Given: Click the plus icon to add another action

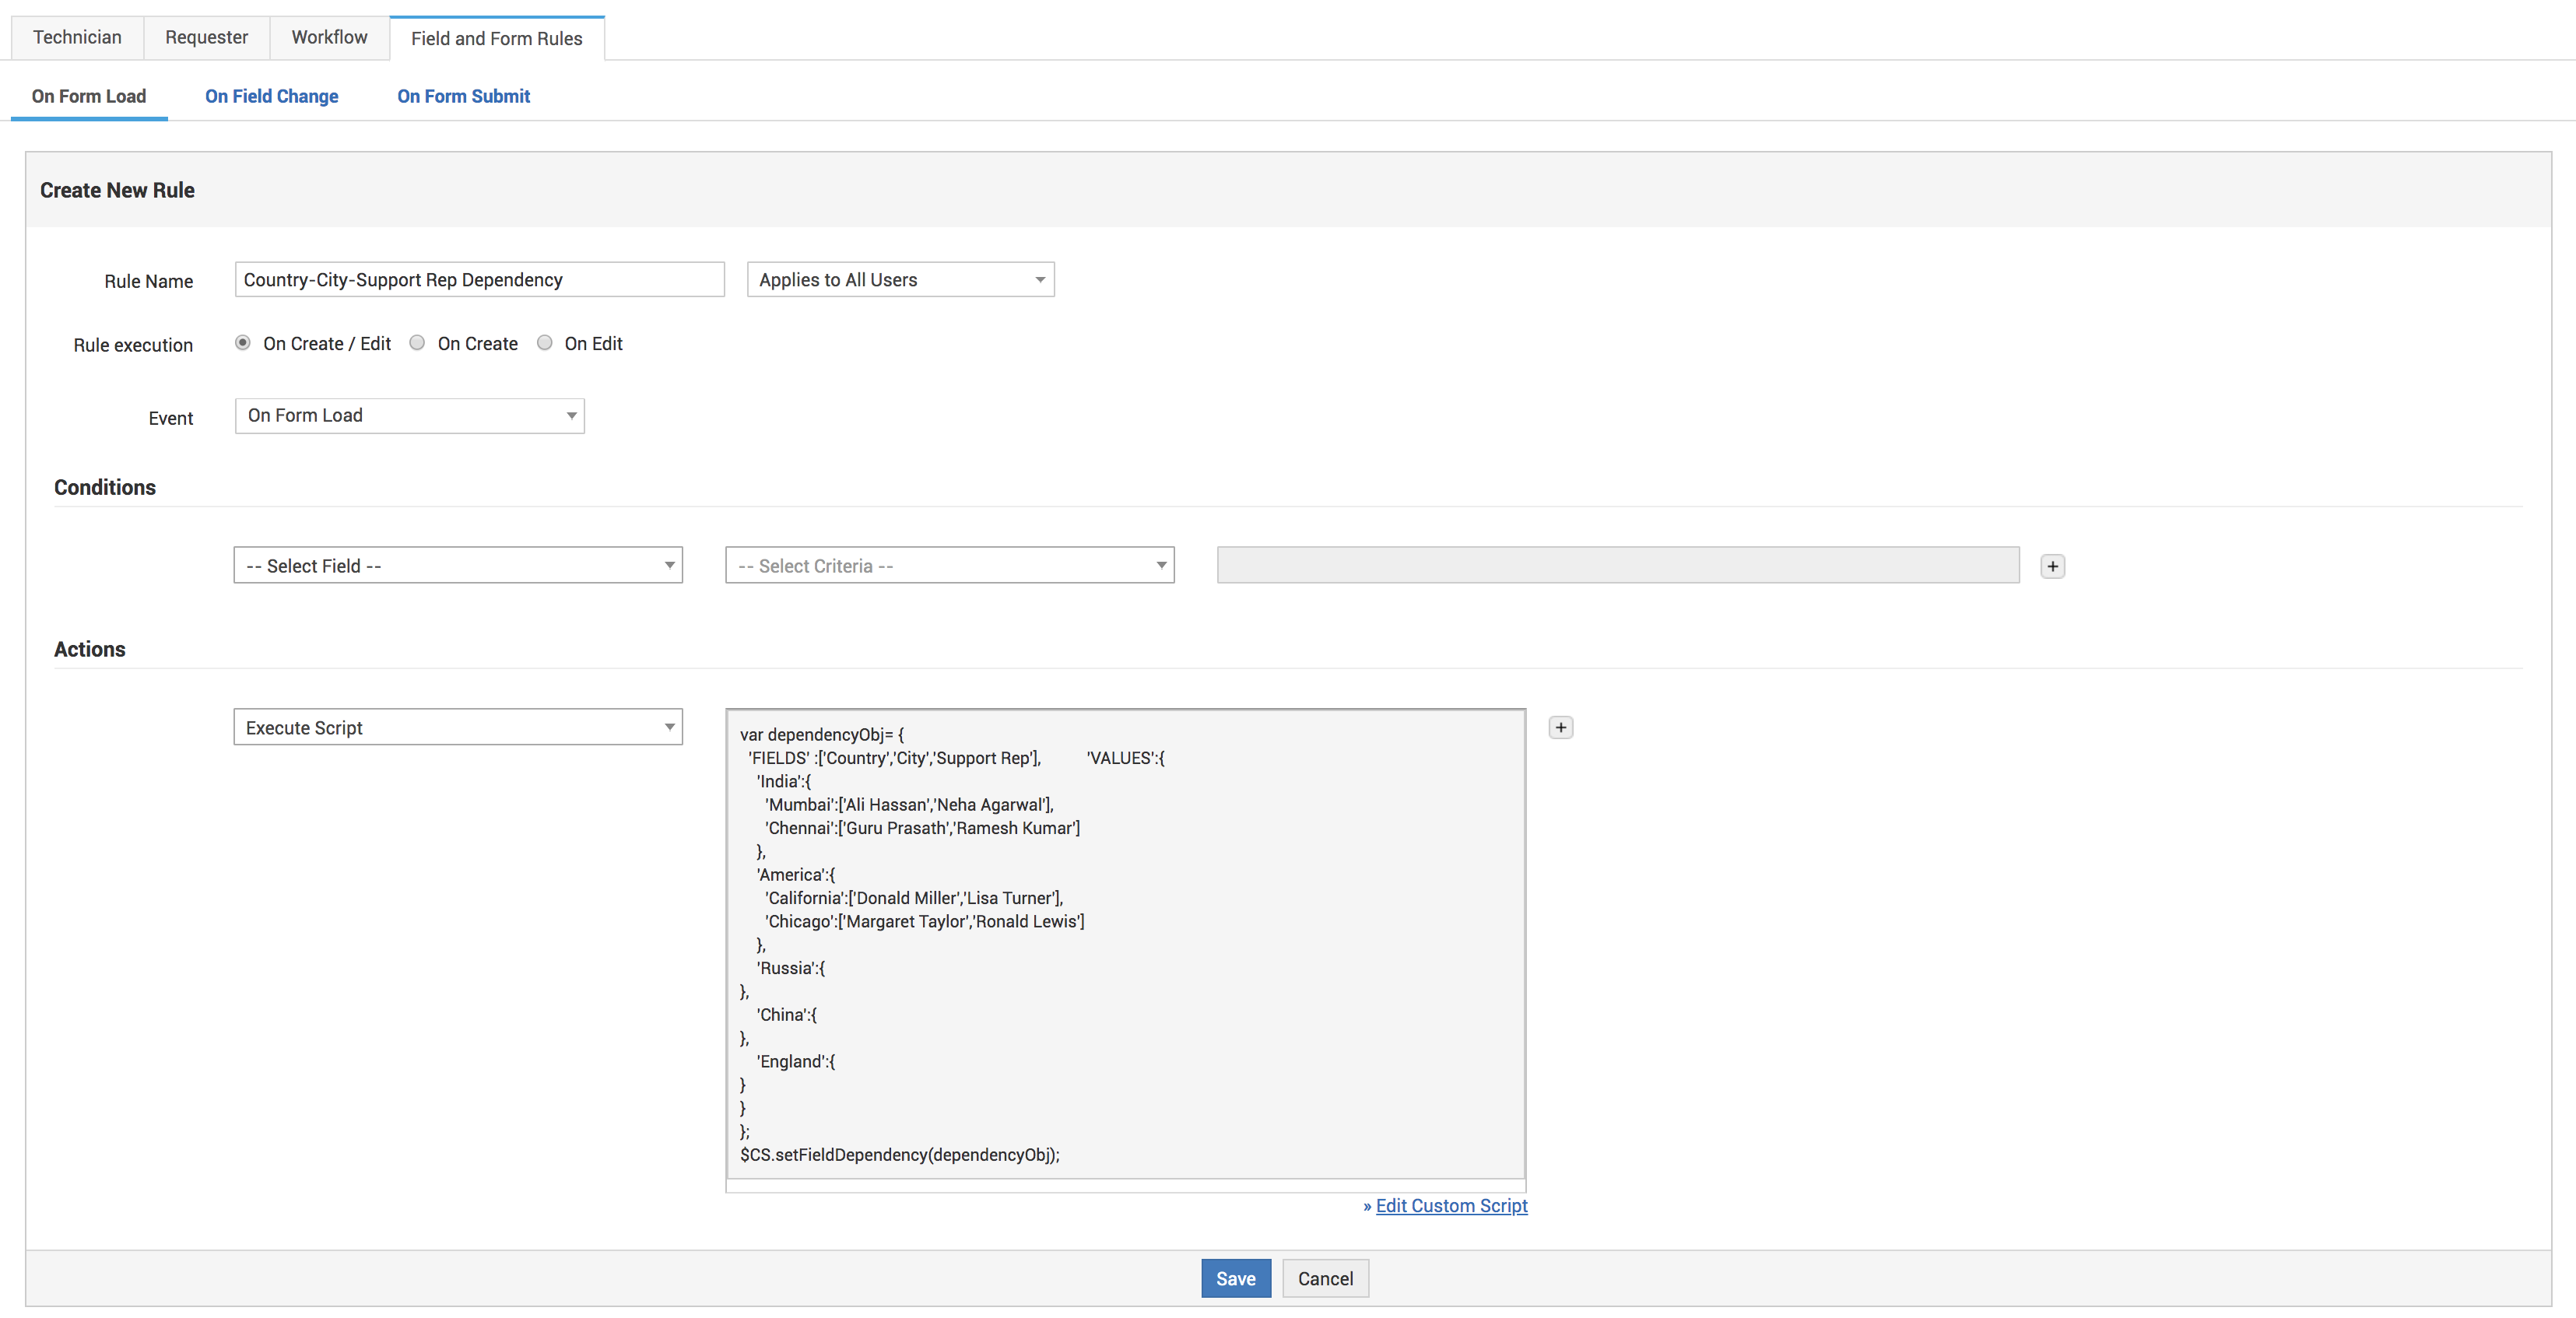Looking at the screenshot, I should point(1560,727).
